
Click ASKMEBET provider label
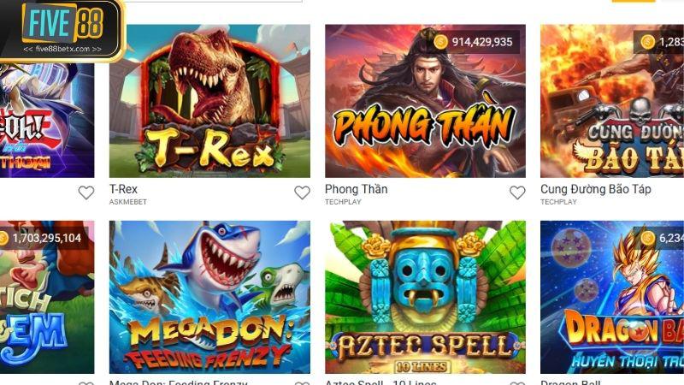click(x=128, y=202)
